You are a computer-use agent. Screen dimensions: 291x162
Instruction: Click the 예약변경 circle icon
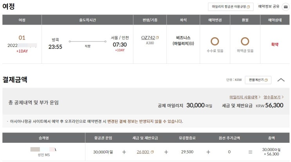tap(215, 41)
